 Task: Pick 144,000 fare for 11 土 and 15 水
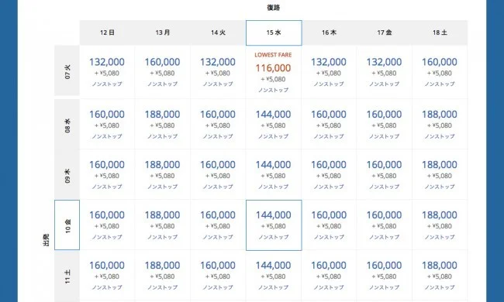[274, 276]
